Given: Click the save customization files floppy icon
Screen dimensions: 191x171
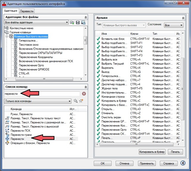Looking at the screenshot, I should [78, 22].
